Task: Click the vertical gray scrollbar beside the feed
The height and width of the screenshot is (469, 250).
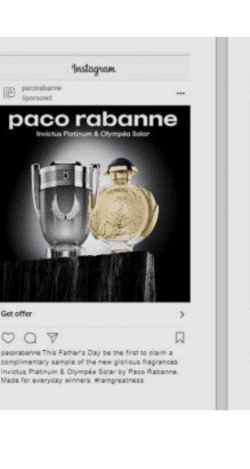Action: pos(222,224)
